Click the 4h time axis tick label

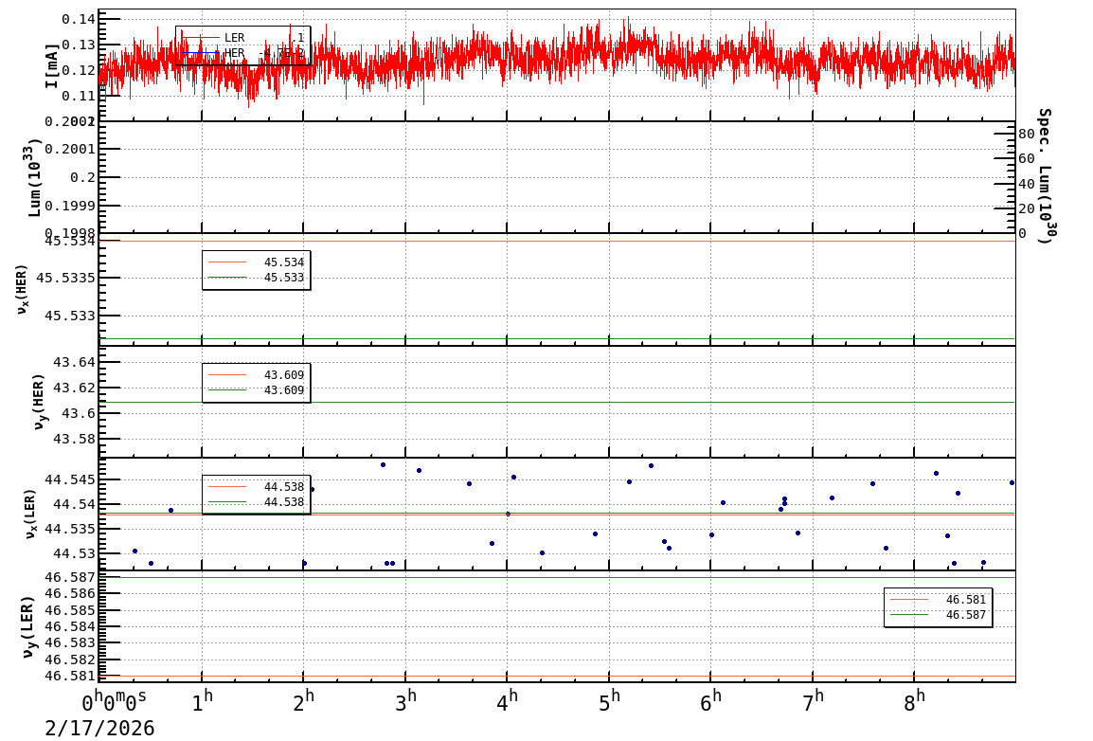pos(508,702)
